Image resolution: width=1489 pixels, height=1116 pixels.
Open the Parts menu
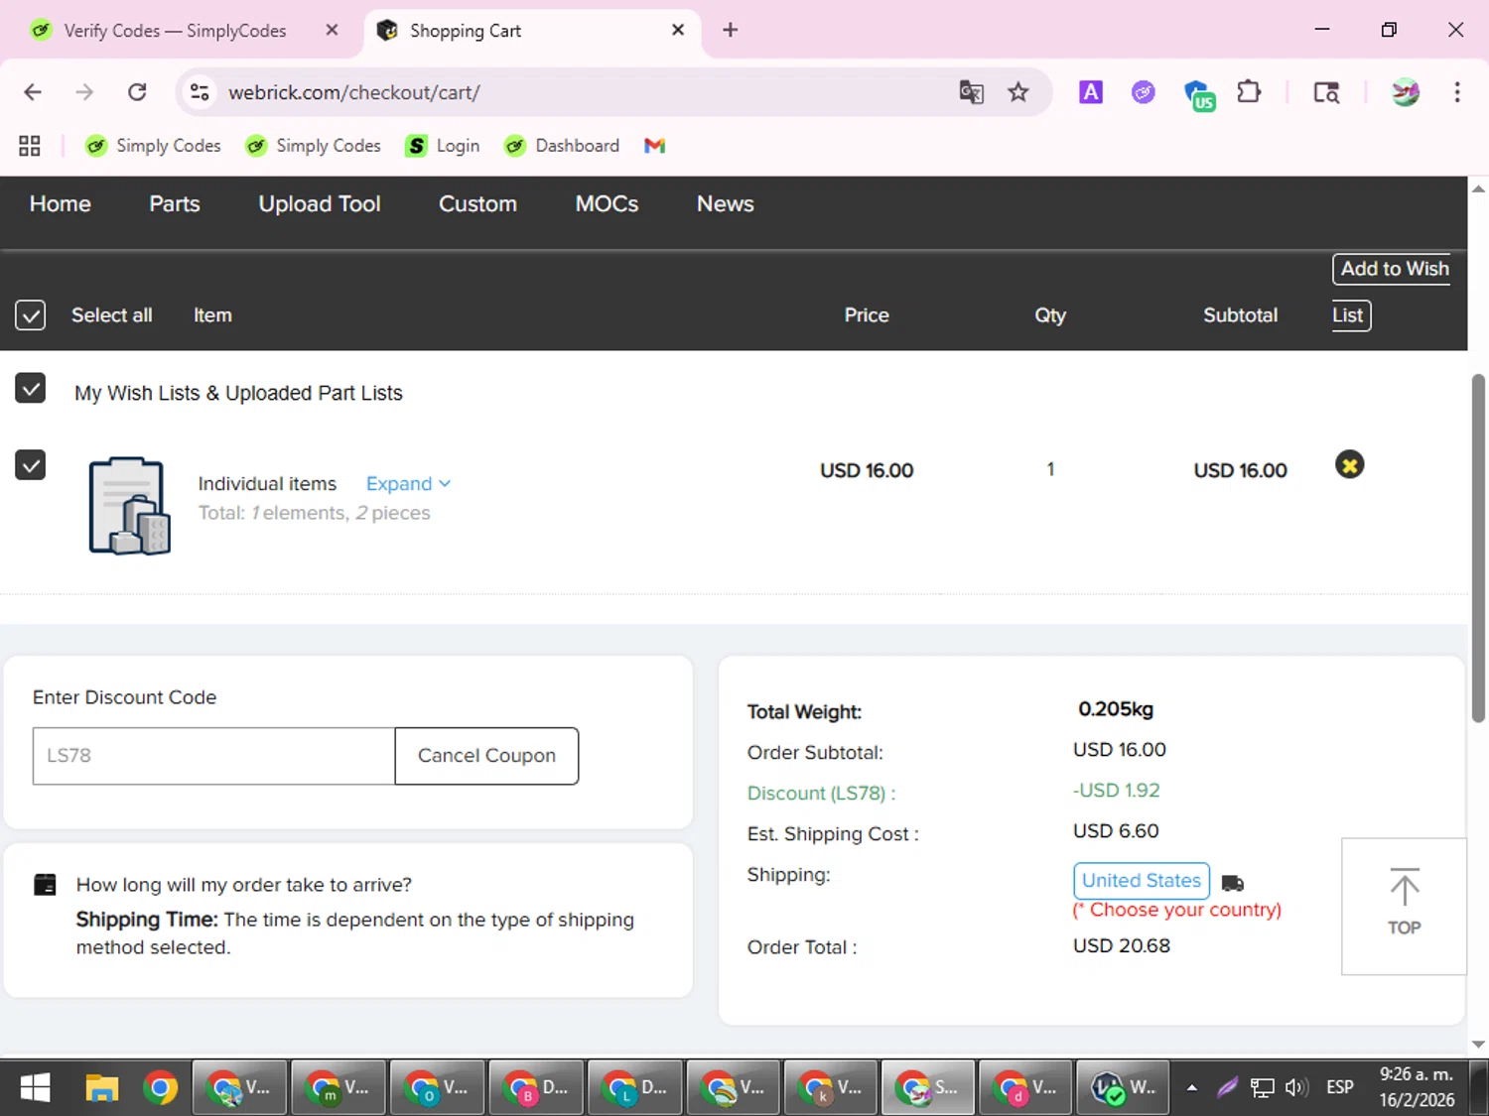pos(175,203)
